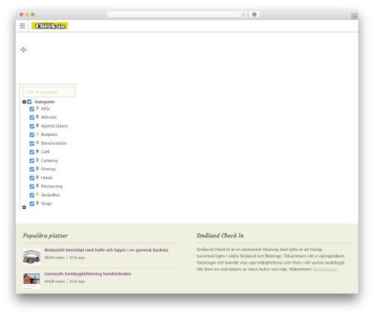Open Unneryds hembygdsförening handelsboden link
374x316 pixels.
point(88,273)
